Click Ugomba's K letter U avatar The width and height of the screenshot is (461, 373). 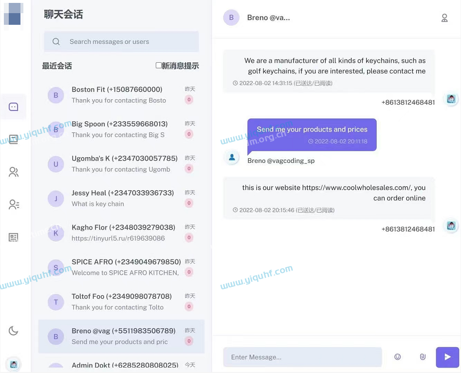coord(56,164)
